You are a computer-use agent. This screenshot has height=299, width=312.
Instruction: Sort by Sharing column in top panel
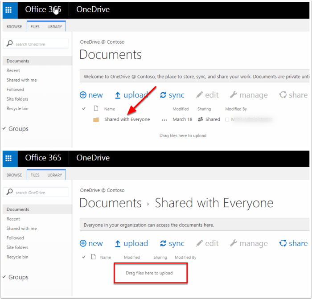click(x=204, y=109)
